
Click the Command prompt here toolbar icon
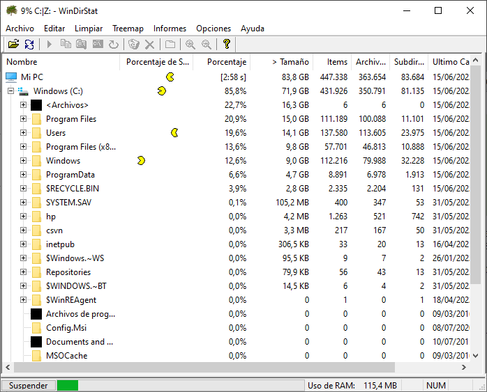pos(98,45)
